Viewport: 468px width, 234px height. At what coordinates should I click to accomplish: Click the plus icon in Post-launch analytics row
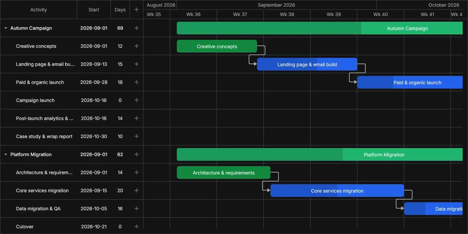(x=136, y=118)
